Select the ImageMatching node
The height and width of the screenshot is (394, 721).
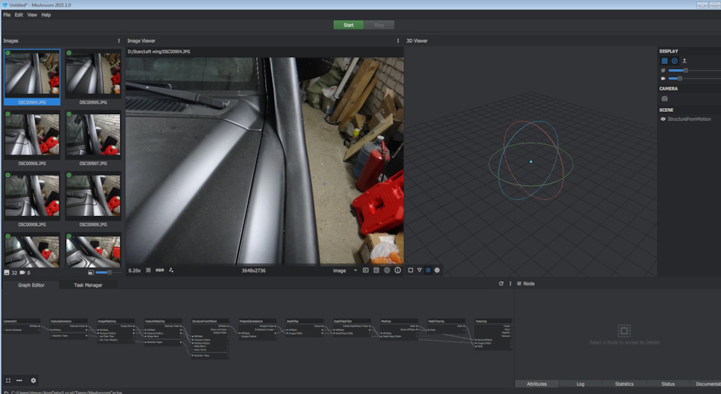116,331
